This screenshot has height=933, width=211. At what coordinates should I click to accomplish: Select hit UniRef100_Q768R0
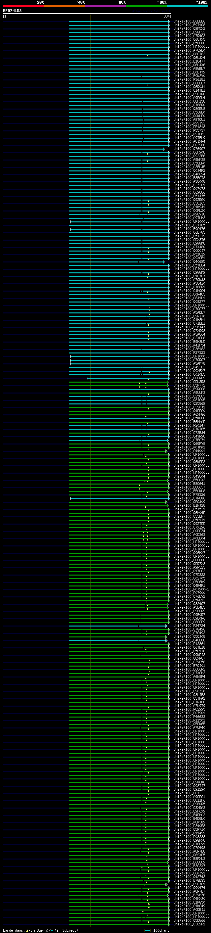coord(189,105)
